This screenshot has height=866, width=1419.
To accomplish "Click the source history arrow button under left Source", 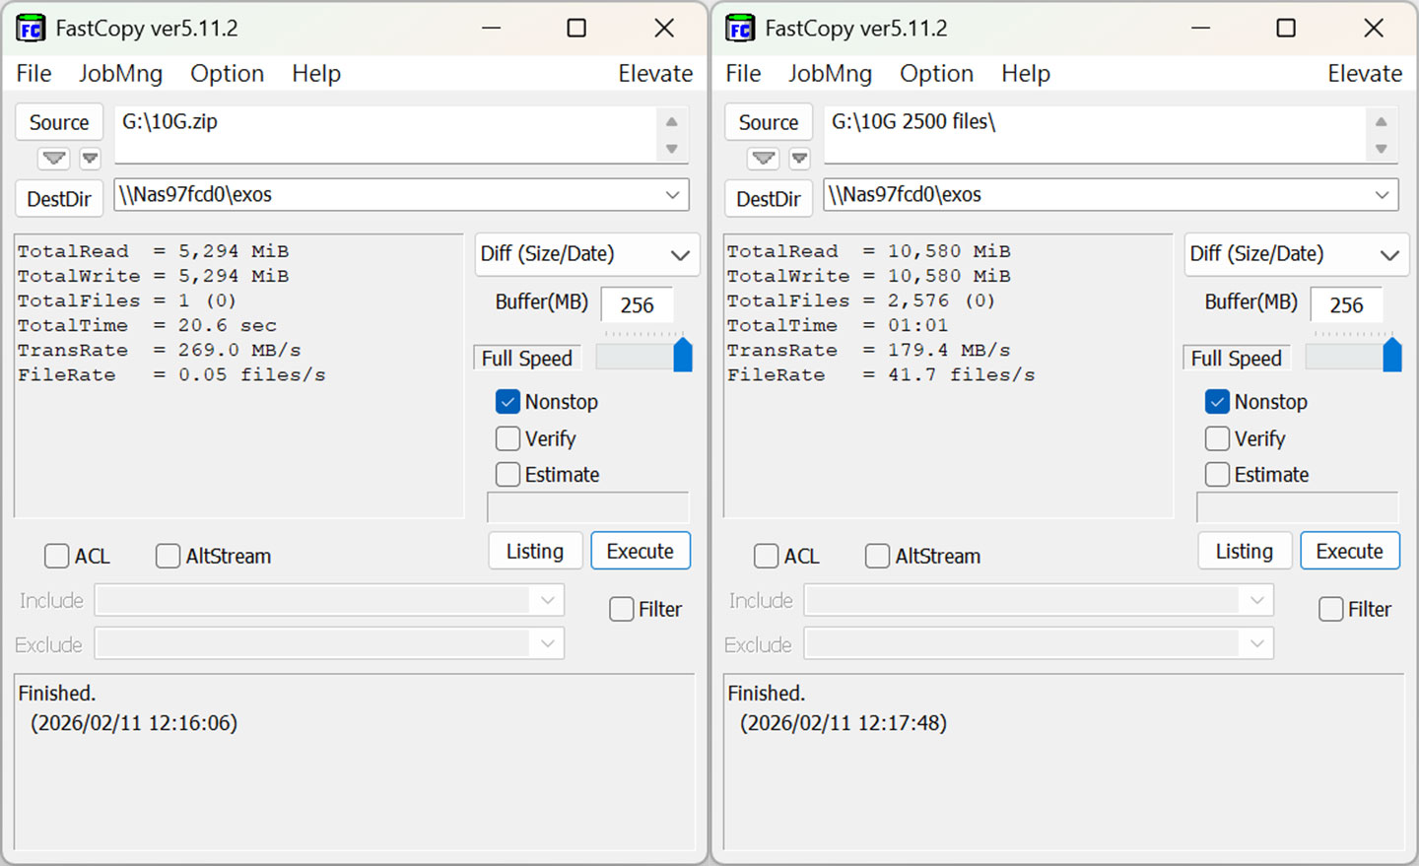I will click(x=53, y=158).
